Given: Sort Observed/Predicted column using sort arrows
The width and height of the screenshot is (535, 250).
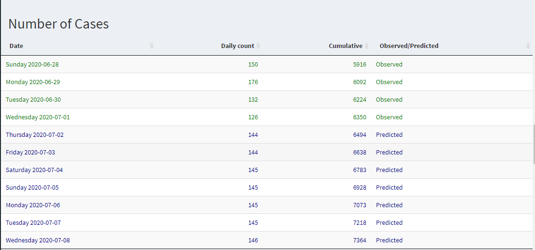Looking at the screenshot, I should (528, 46).
